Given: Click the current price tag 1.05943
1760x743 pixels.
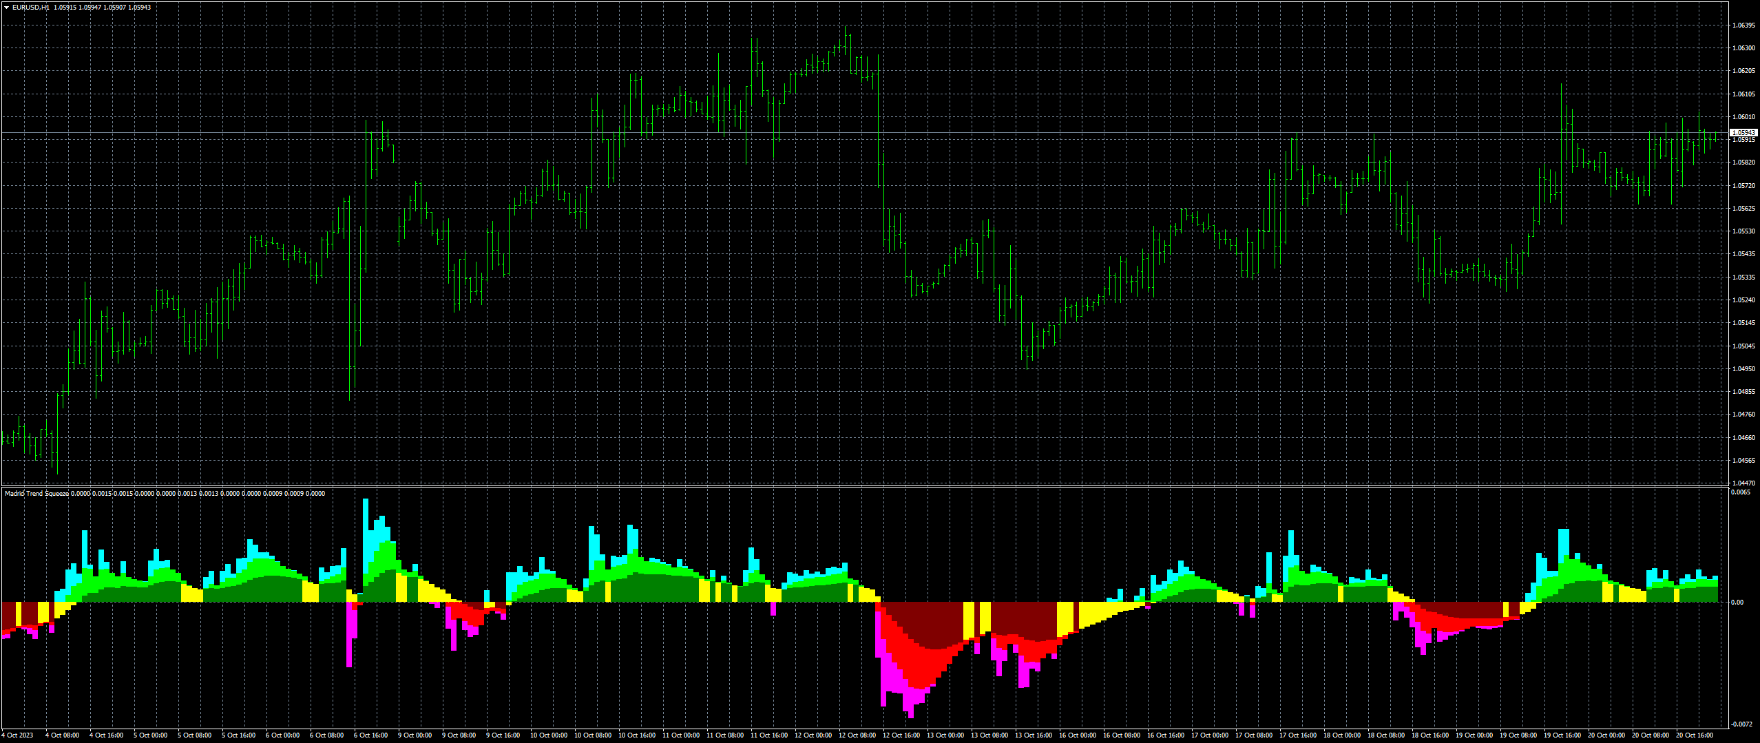Looking at the screenshot, I should (x=1744, y=132).
